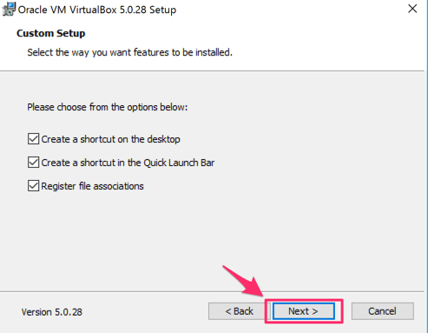Click the 'Please choose from the options below' text
428x333 pixels.
[x=108, y=107]
